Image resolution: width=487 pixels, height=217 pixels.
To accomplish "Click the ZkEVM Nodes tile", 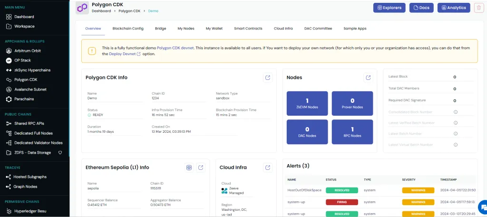I will point(307,104).
